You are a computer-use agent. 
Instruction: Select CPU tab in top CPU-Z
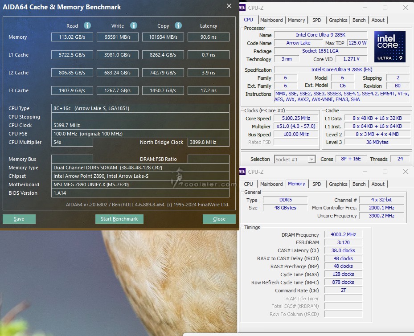249,20
